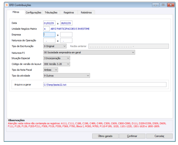Click the Arquivo a gerar path field
Screen dimensions: 178x145
click(x=105, y=85)
